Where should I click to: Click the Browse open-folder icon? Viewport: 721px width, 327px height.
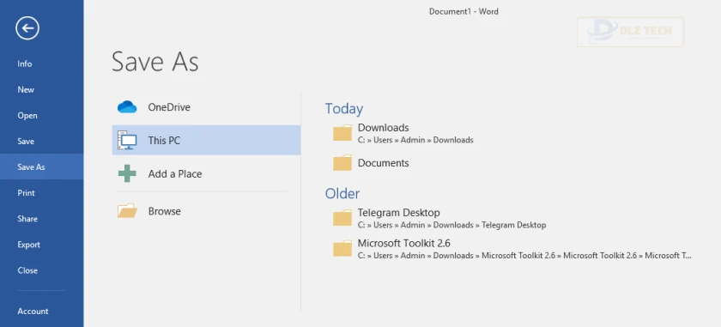click(x=127, y=210)
